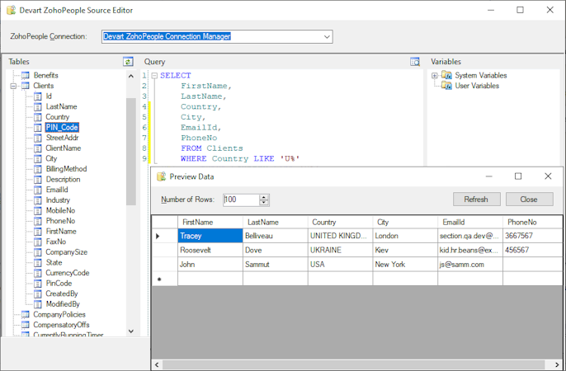This screenshot has width=566, height=371.
Task: Select the BillingMethod tree item
Action: 66,169
